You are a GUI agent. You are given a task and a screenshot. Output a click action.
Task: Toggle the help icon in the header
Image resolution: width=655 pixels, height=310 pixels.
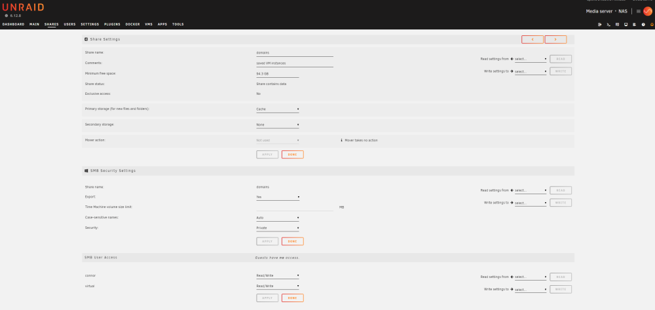pyautogui.click(x=643, y=25)
